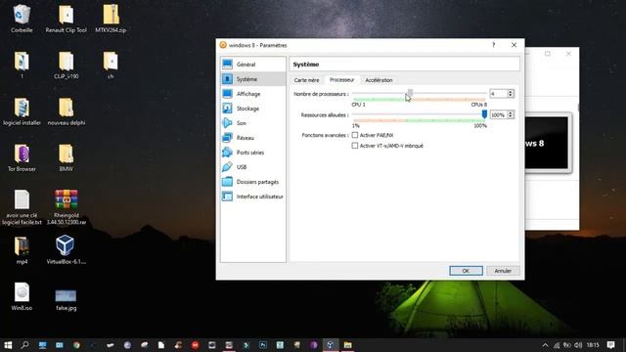The height and width of the screenshot is (352, 626).
Task: Open the Dossiers partagés settings
Action: point(252,182)
